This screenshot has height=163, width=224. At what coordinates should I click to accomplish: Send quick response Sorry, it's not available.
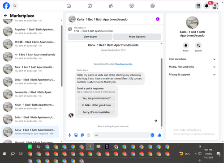point(96,112)
